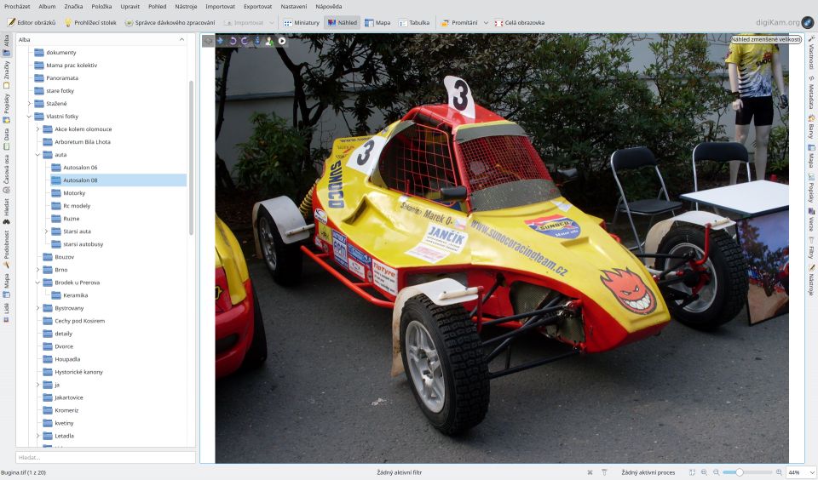Click the album tree vertical scrollbar
Image resolution: width=818 pixels, height=480 pixels.
click(x=192, y=158)
